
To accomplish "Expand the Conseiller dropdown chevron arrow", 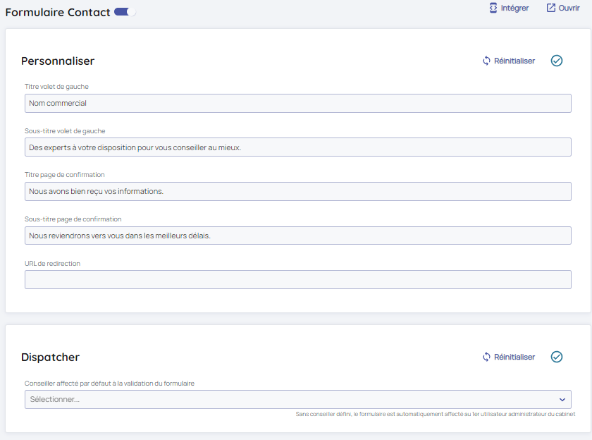I will [x=562, y=399].
